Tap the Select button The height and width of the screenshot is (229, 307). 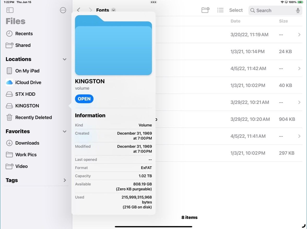[236, 10]
